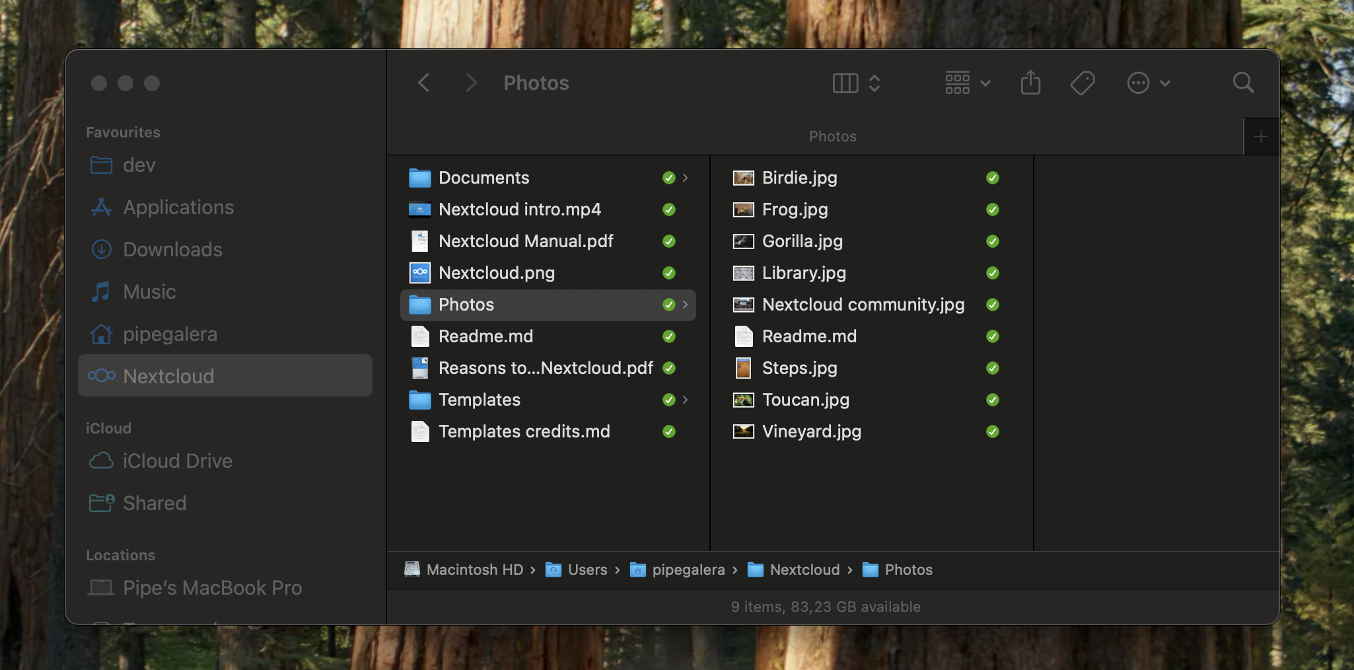Image resolution: width=1354 pixels, height=670 pixels.
Task: Click the Nextcloud.png logo icon
Action: (x=419, y=273)
